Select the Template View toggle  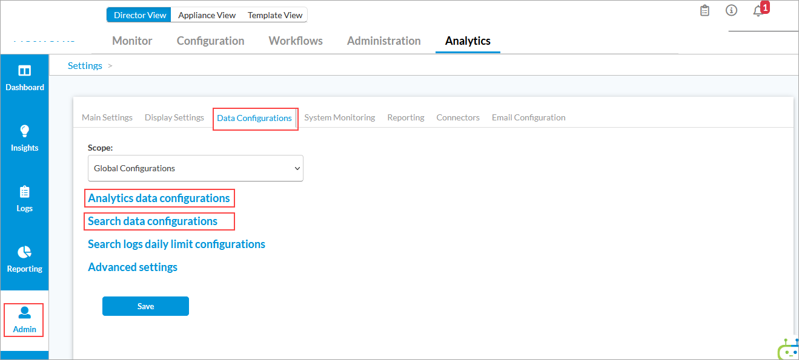tap(275, 15)
